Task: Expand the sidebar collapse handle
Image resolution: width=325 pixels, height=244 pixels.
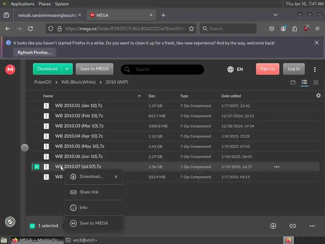Action: pyautogui.click(x=25, y=148)
